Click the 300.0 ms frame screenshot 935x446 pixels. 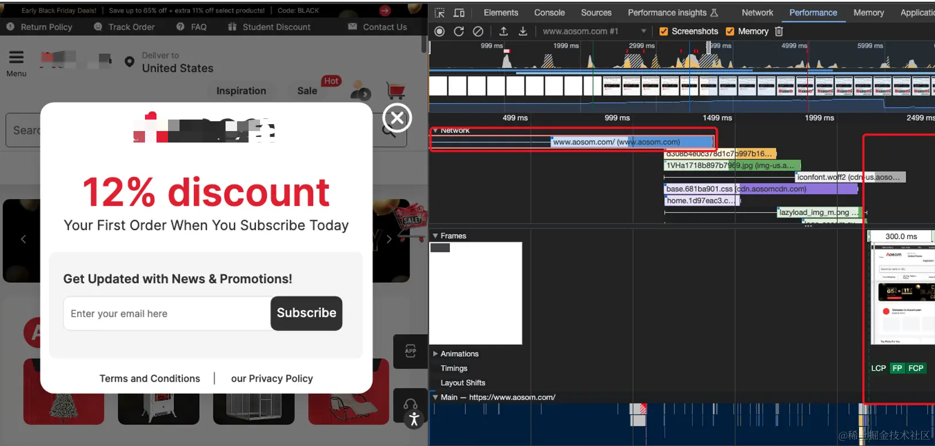point(902,293)
